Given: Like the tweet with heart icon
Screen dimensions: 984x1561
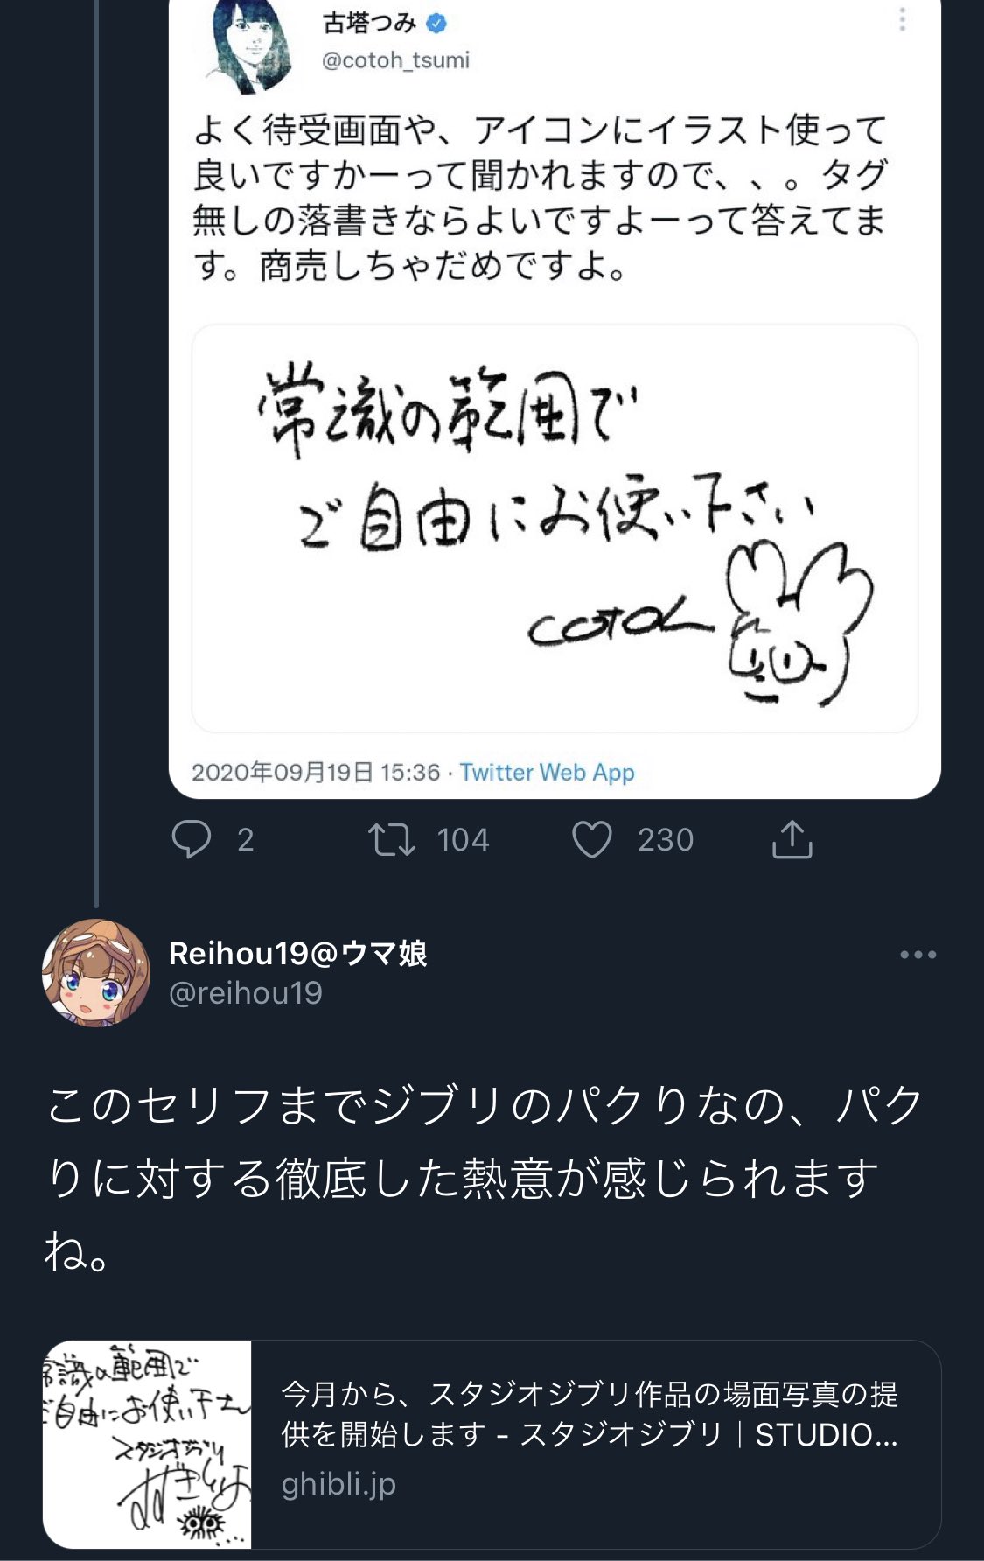Looking at the screenshot, I should [x=591, y=839].
